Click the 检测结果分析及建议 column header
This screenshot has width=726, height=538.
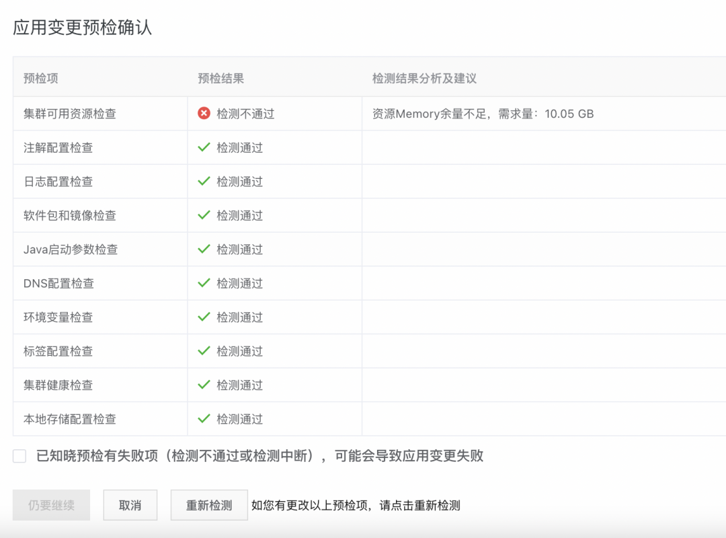coord(425,78)
